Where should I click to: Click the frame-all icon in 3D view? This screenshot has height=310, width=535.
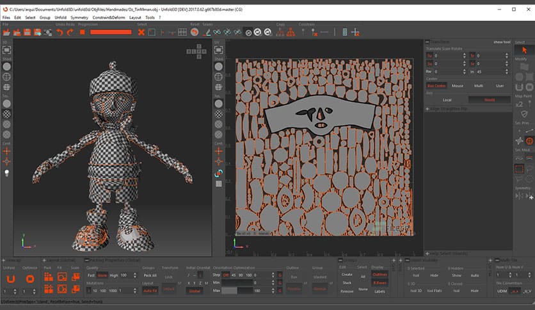[6, 50]
